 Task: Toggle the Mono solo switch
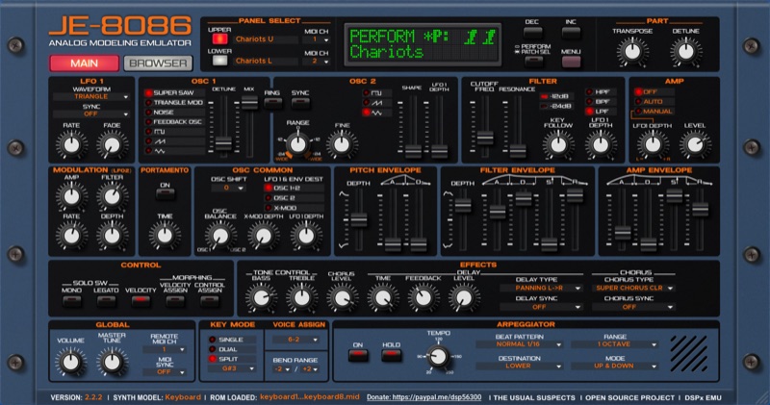coord(71,301)
